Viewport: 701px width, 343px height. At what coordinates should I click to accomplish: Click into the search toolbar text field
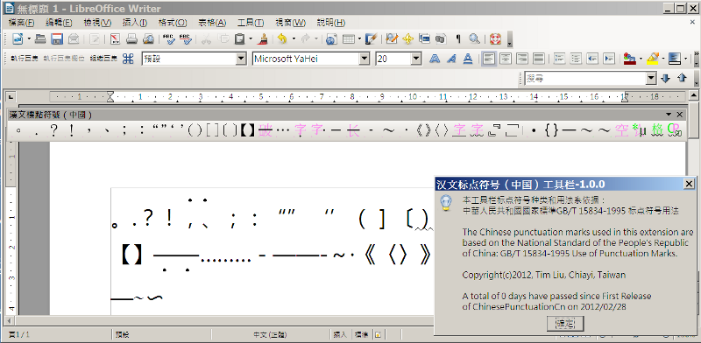pos(585,79)
